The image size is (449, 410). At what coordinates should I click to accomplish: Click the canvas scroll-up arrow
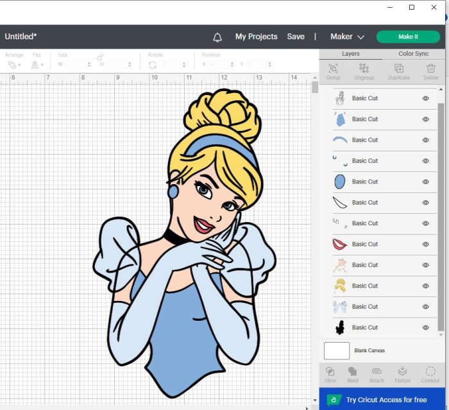click(315, 78)
